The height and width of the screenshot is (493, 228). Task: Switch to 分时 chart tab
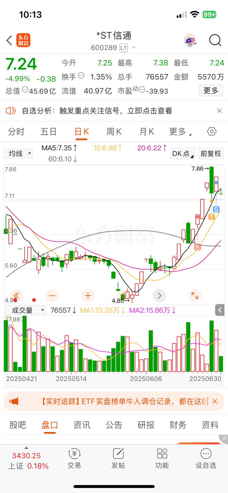[16, 132]
